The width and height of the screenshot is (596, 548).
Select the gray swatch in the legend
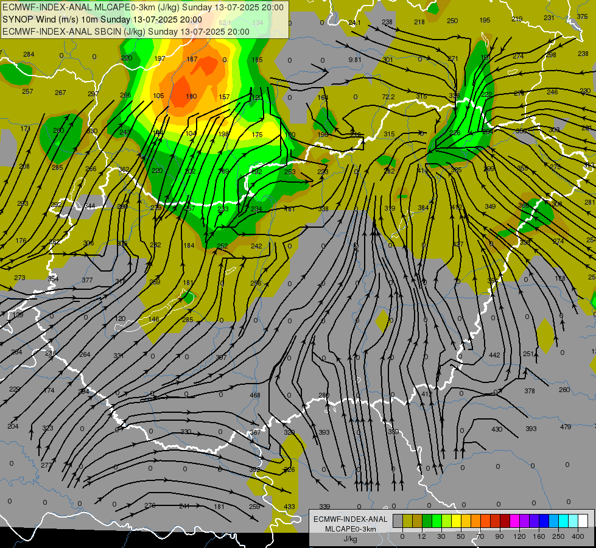pos(398,521)
